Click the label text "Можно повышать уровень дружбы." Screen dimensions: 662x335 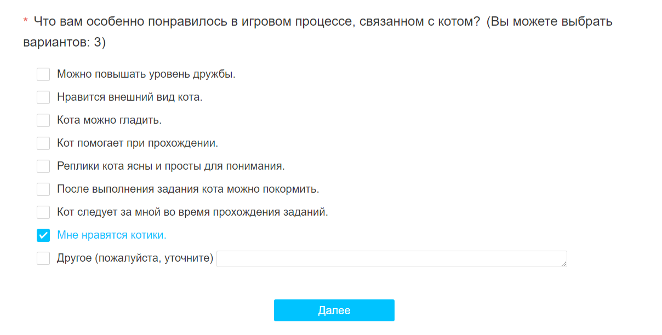pyautogui.click(x=146, y=74)
